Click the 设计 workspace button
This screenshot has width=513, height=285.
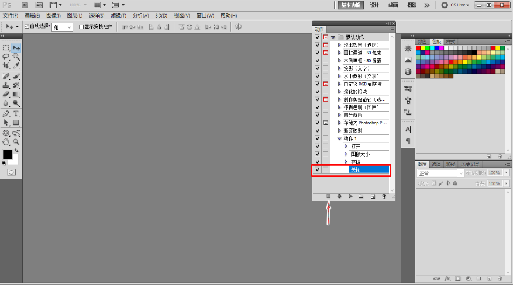[374, 5]
